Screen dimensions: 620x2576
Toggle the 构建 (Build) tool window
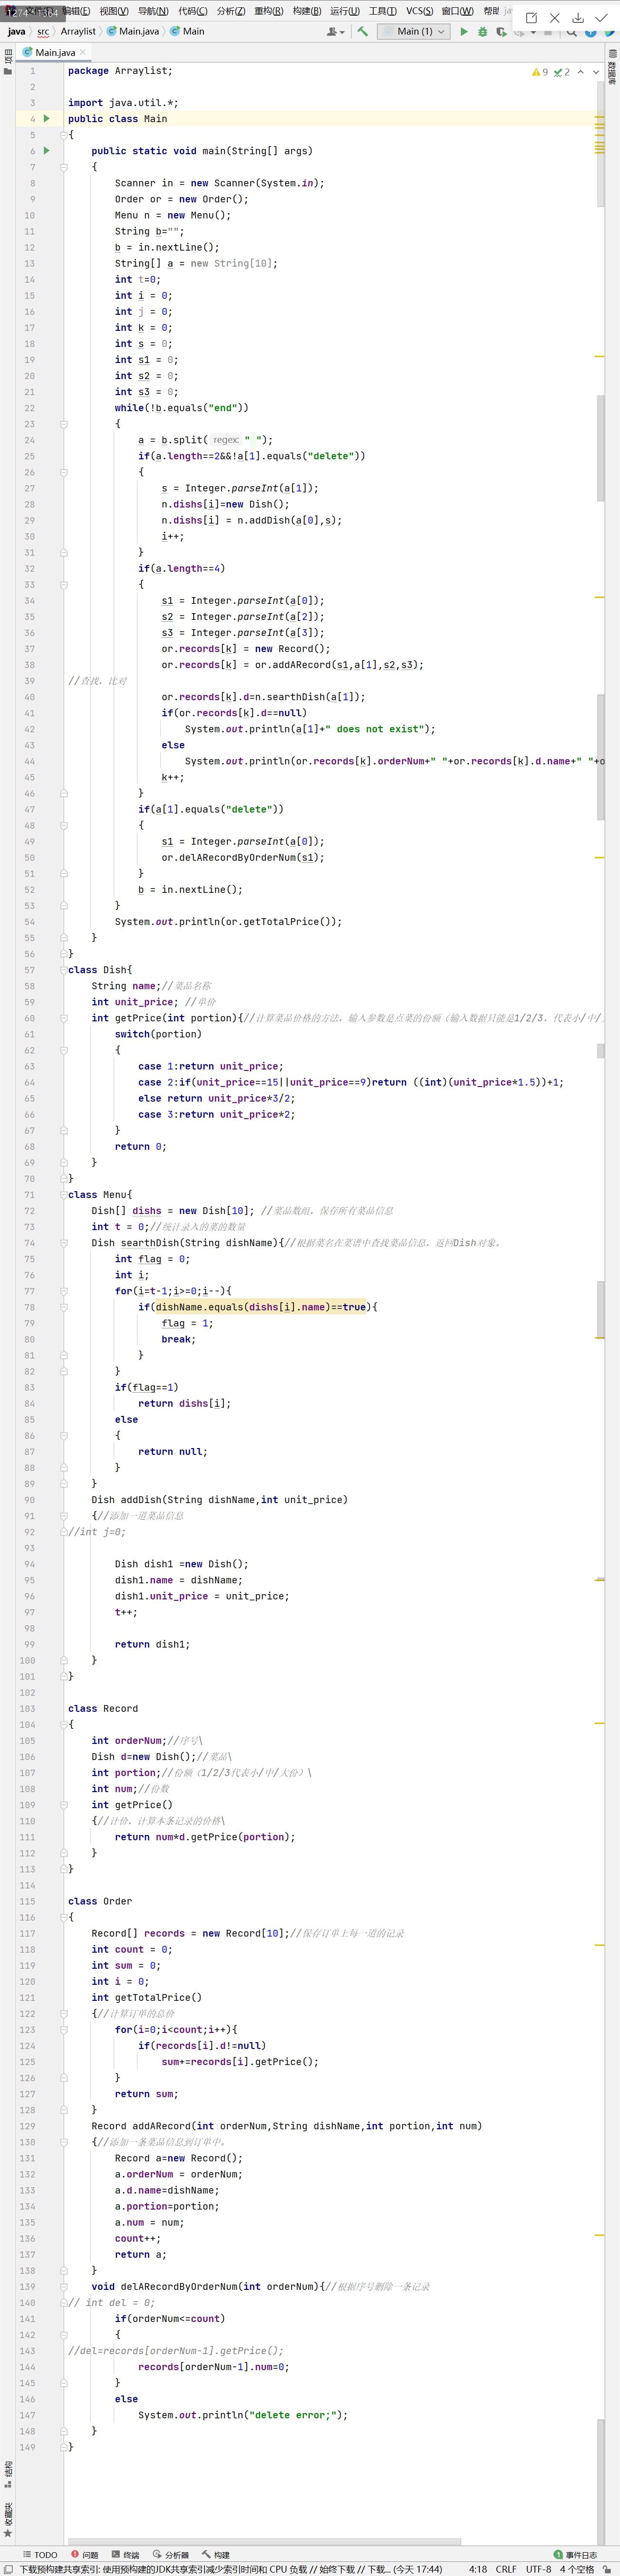pyautogui.click(x=216, y=2555)
